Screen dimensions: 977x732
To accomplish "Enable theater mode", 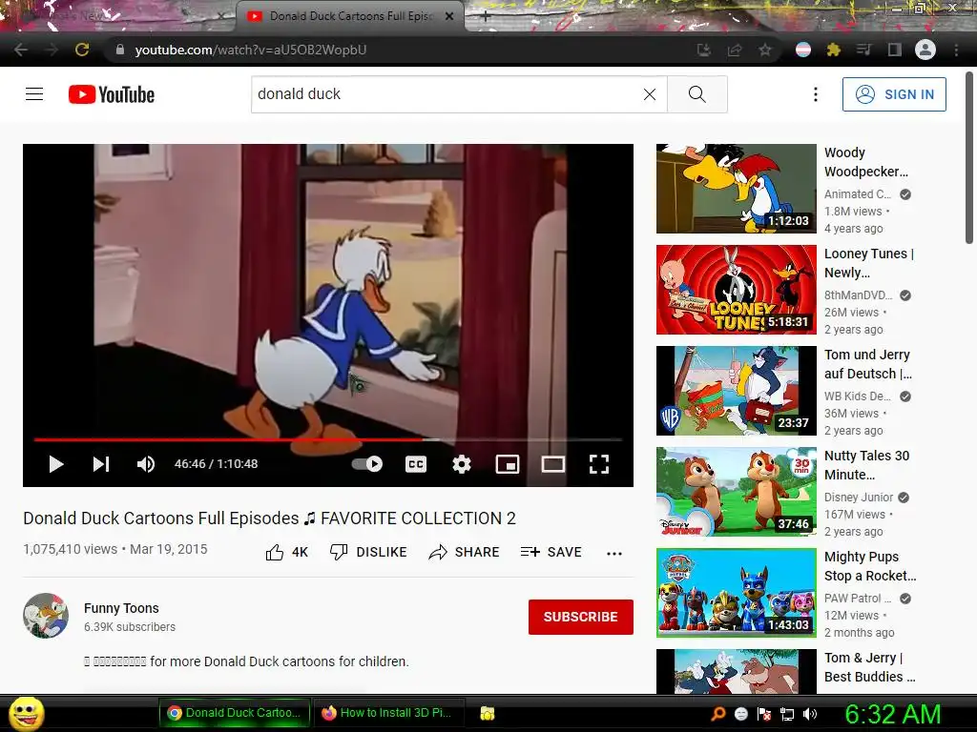I will pyautogui.click(x=552, y=464).
